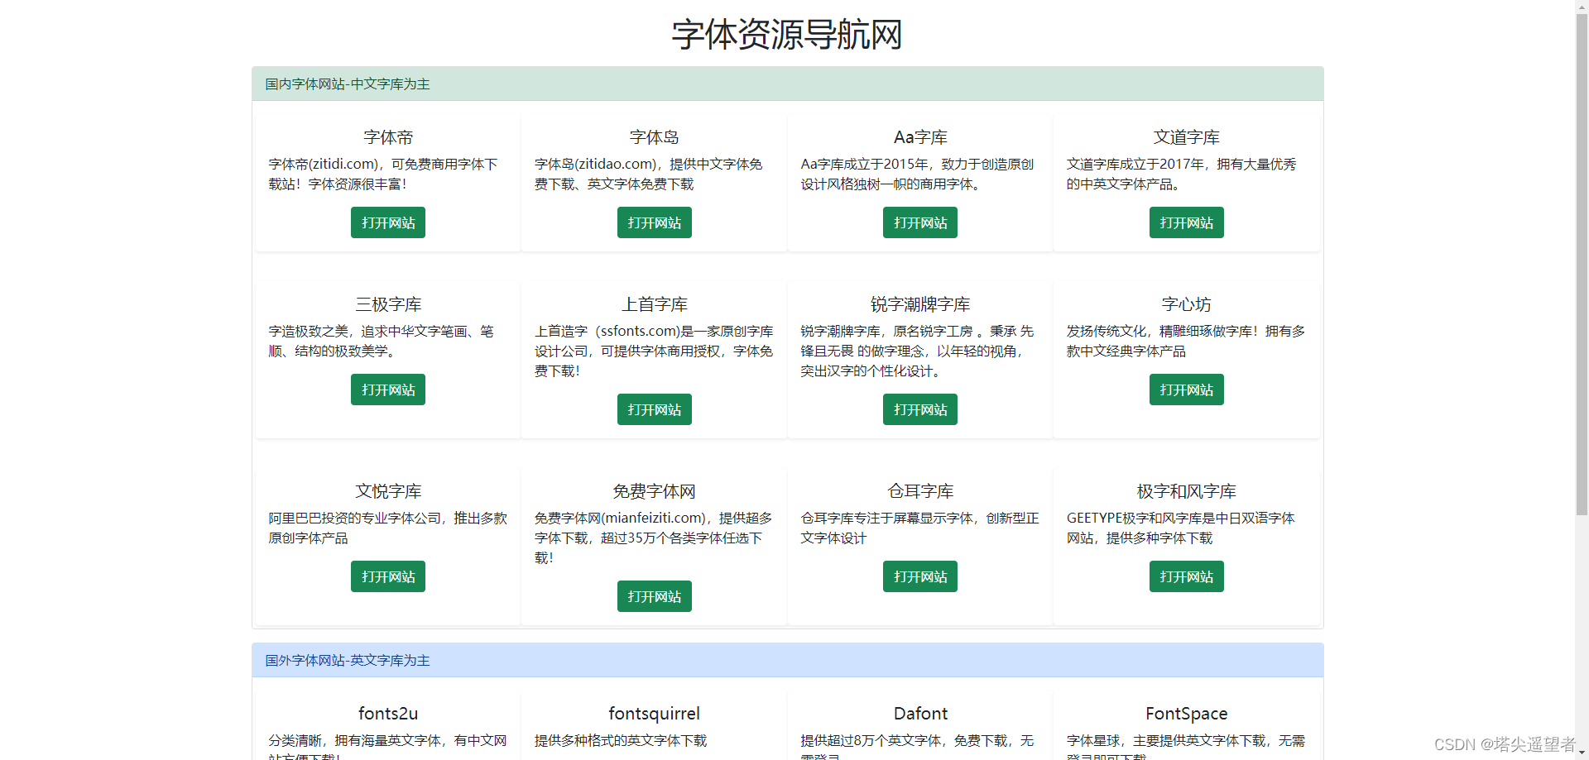Click the 发扬传统文化 description text

1186,341
